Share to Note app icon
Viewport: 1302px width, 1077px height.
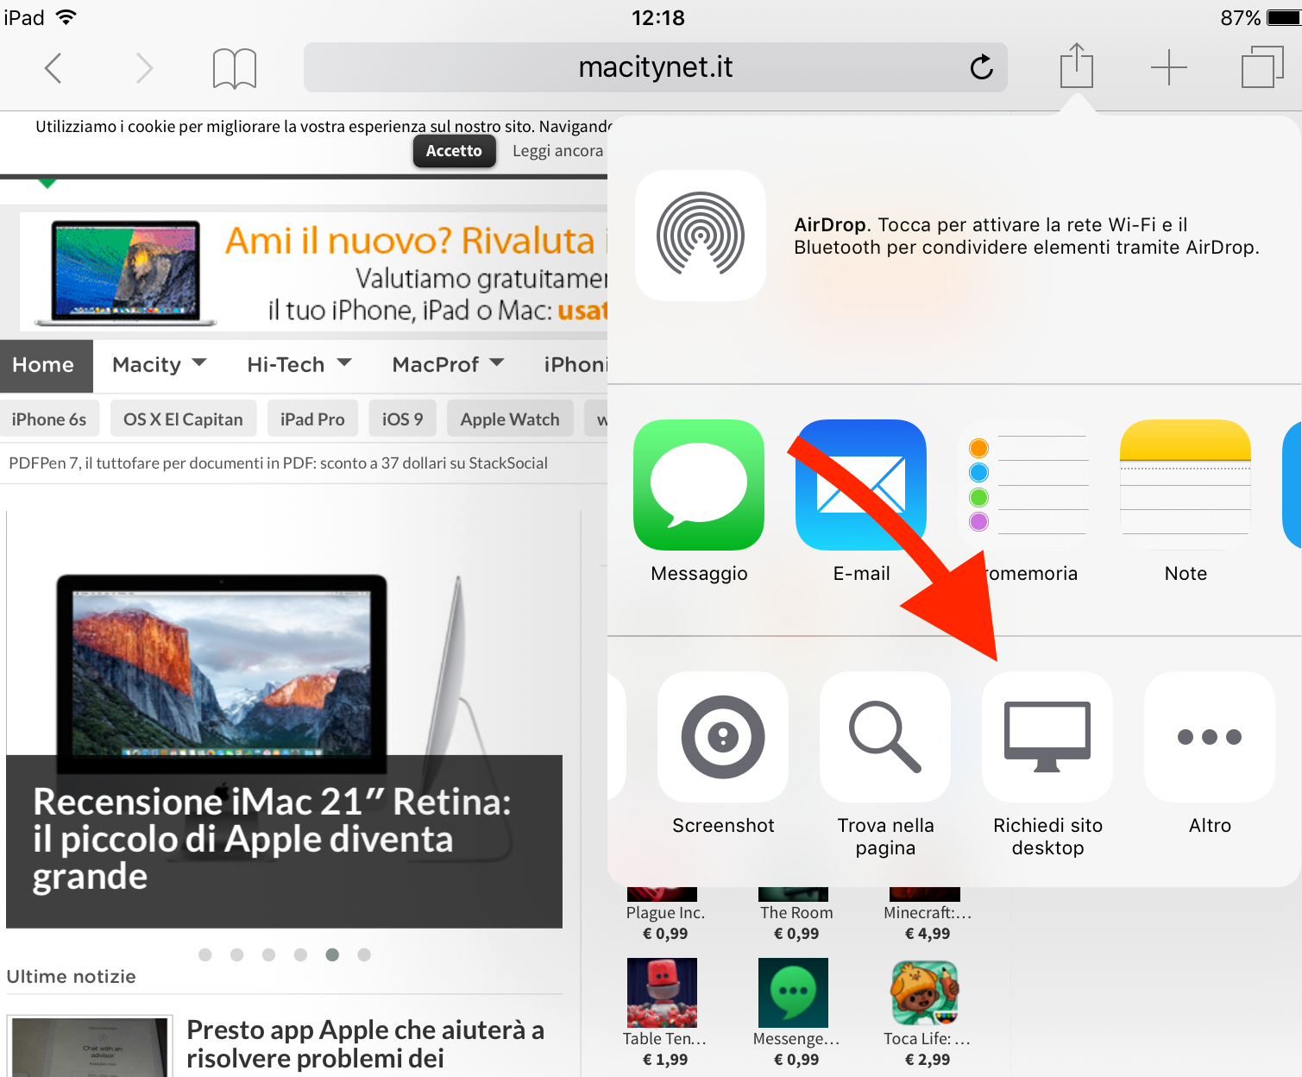(x=1186, y=485)
